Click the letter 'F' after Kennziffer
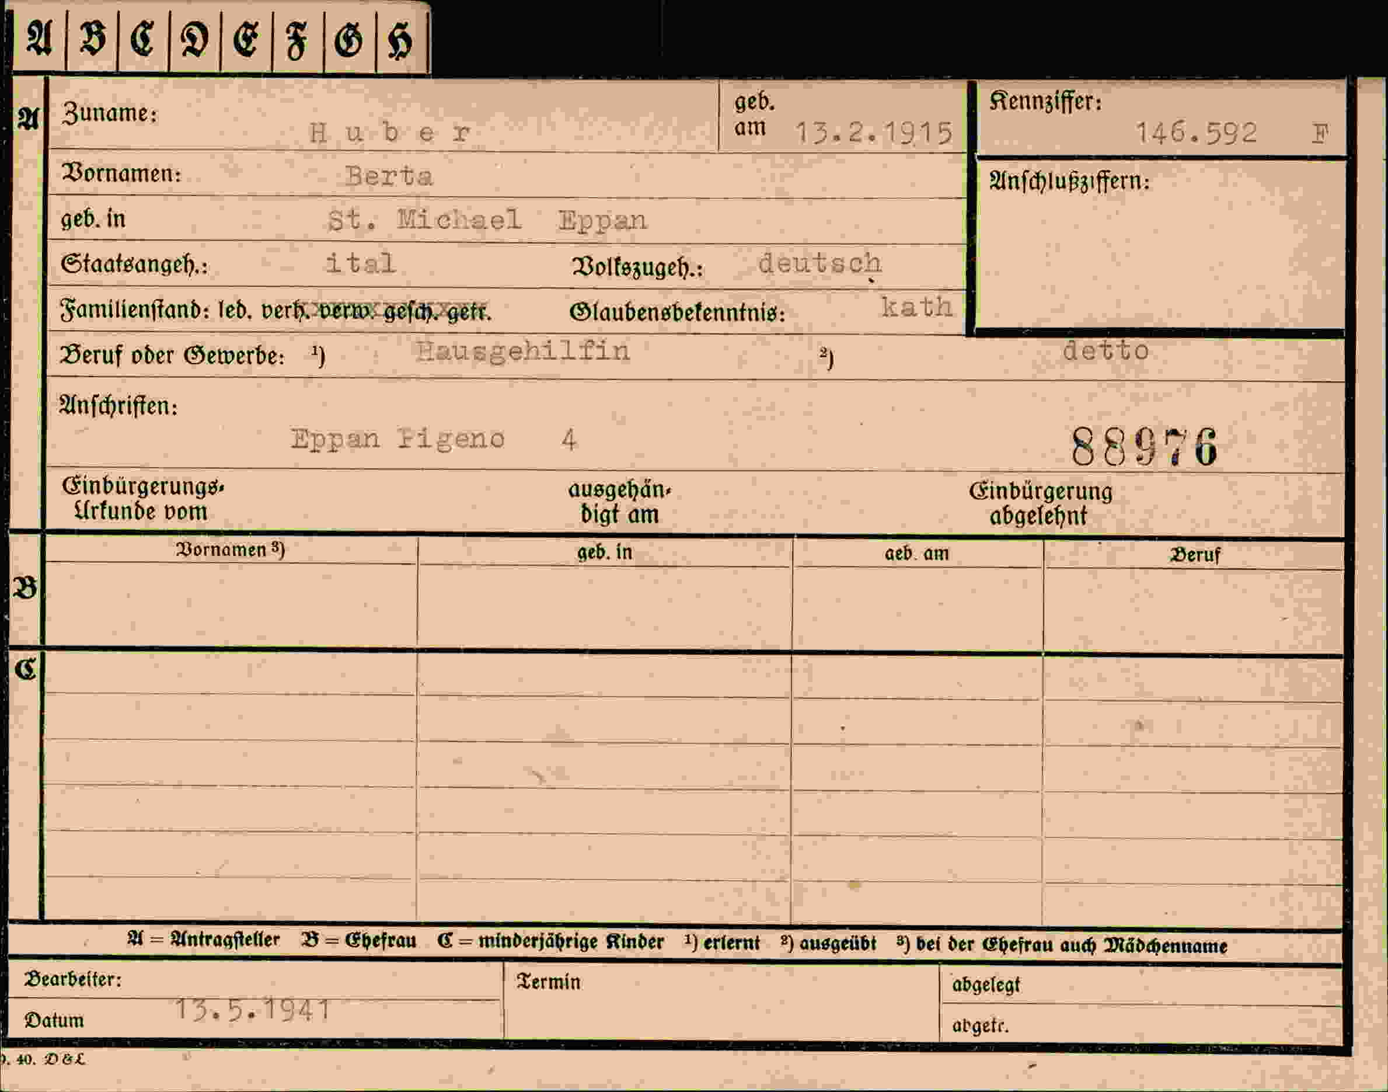The image size is (1388, 1092). pyautogui.click(x=1320, y=134)
